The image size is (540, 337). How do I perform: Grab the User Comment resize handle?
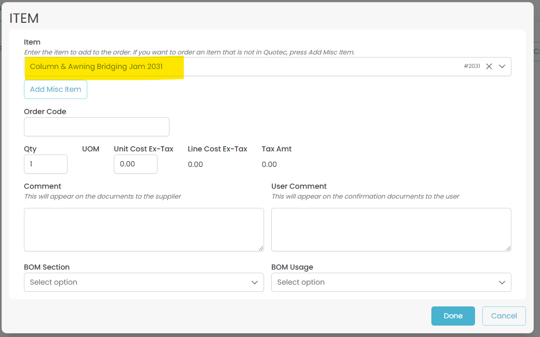click(508, 248)
